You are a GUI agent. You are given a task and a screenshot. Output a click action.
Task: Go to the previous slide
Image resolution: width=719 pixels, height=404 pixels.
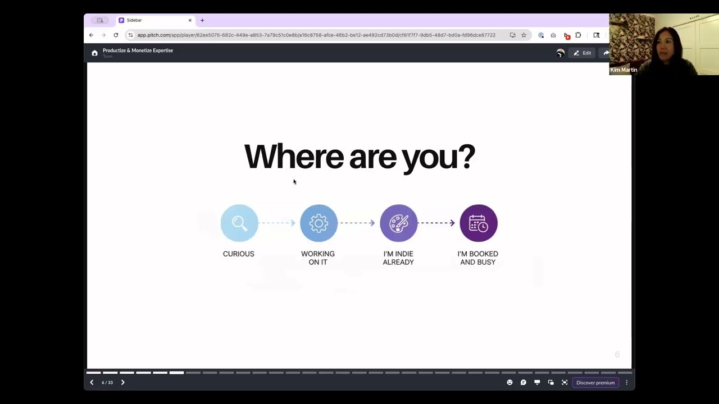pyautogui.click(x=92, y=383)
